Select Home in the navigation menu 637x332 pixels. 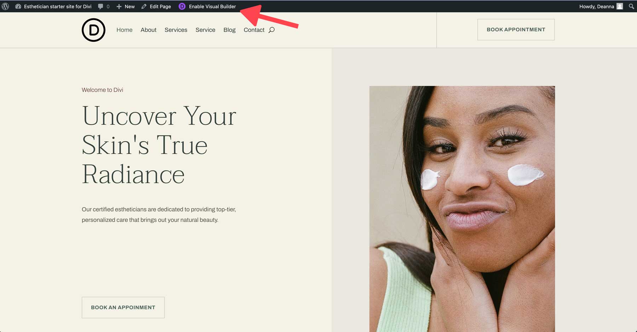[124, 30]
